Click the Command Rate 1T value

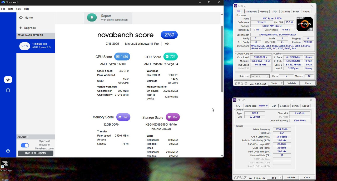click(282, 155)
